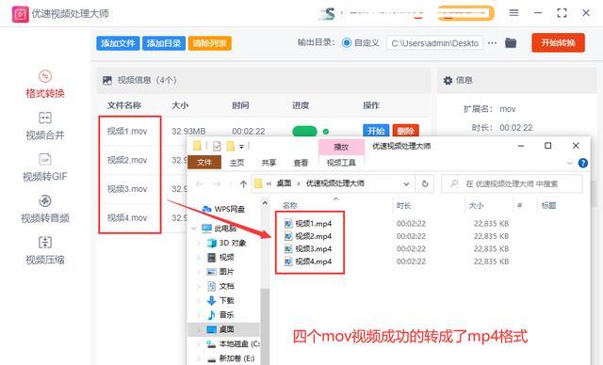The height and width of the screenshot is (365, 603).
Task: Expand the Explorer ribbon chevron
Action: point(569,163)
